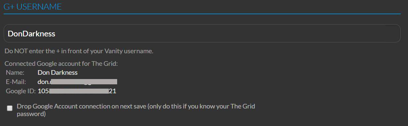The width and height of the screenshot is (408, 126).
Task: Select the 'Don Darkness' name value
Action: tap(58, 72)
